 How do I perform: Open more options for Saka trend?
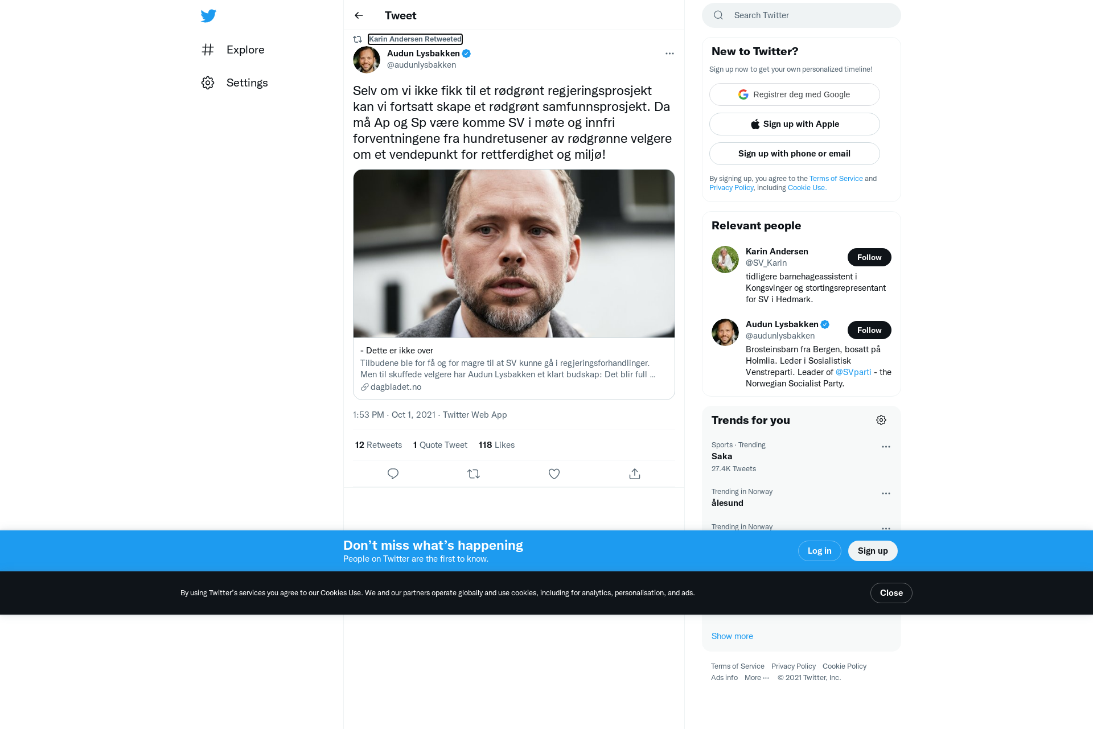pyautogui.click(x=886, y=447)
